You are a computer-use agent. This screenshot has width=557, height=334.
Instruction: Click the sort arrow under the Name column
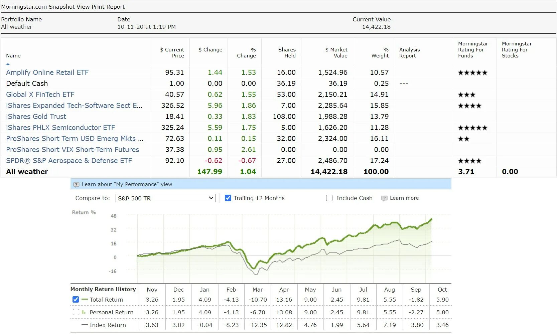tap(8, 64)
